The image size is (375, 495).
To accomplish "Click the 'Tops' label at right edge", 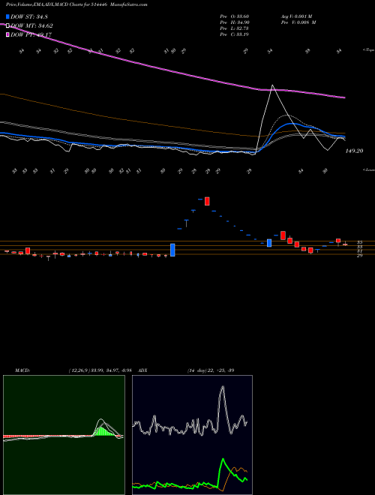I will click(x=369, y=50).
